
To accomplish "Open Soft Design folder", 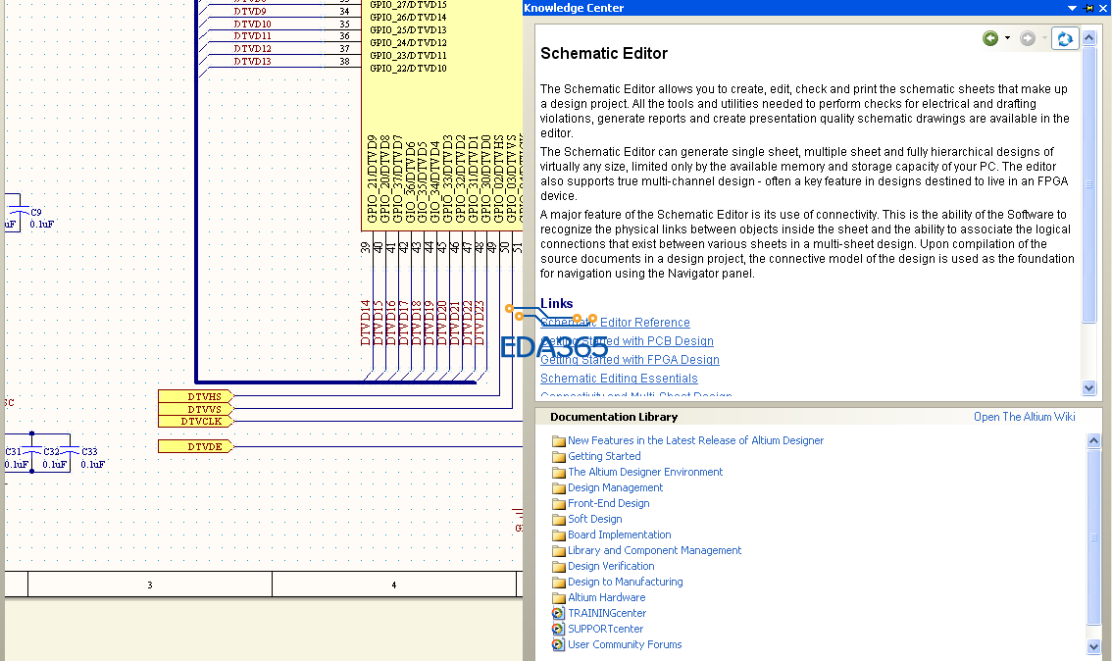I will [594, 519].
